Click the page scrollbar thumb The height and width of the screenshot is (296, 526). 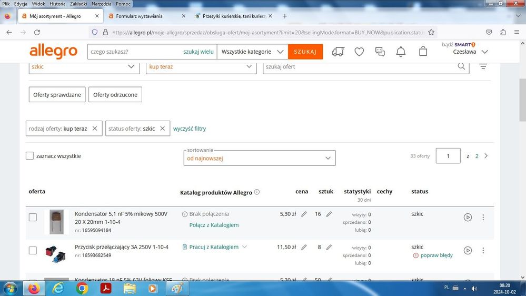[x=523, y=100]
